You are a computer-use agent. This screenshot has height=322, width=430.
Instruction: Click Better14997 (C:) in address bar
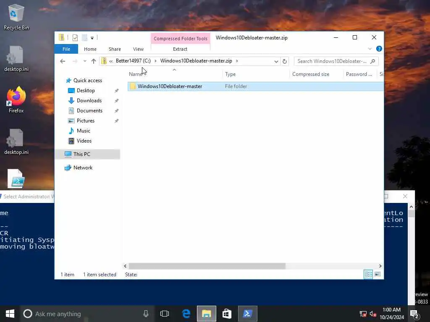pyautogui.click(x=133, y=61)
